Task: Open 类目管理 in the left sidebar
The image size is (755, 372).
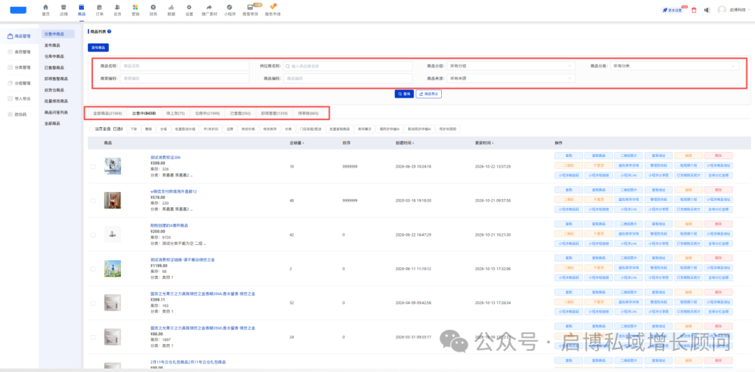Action: coord(20,52)
